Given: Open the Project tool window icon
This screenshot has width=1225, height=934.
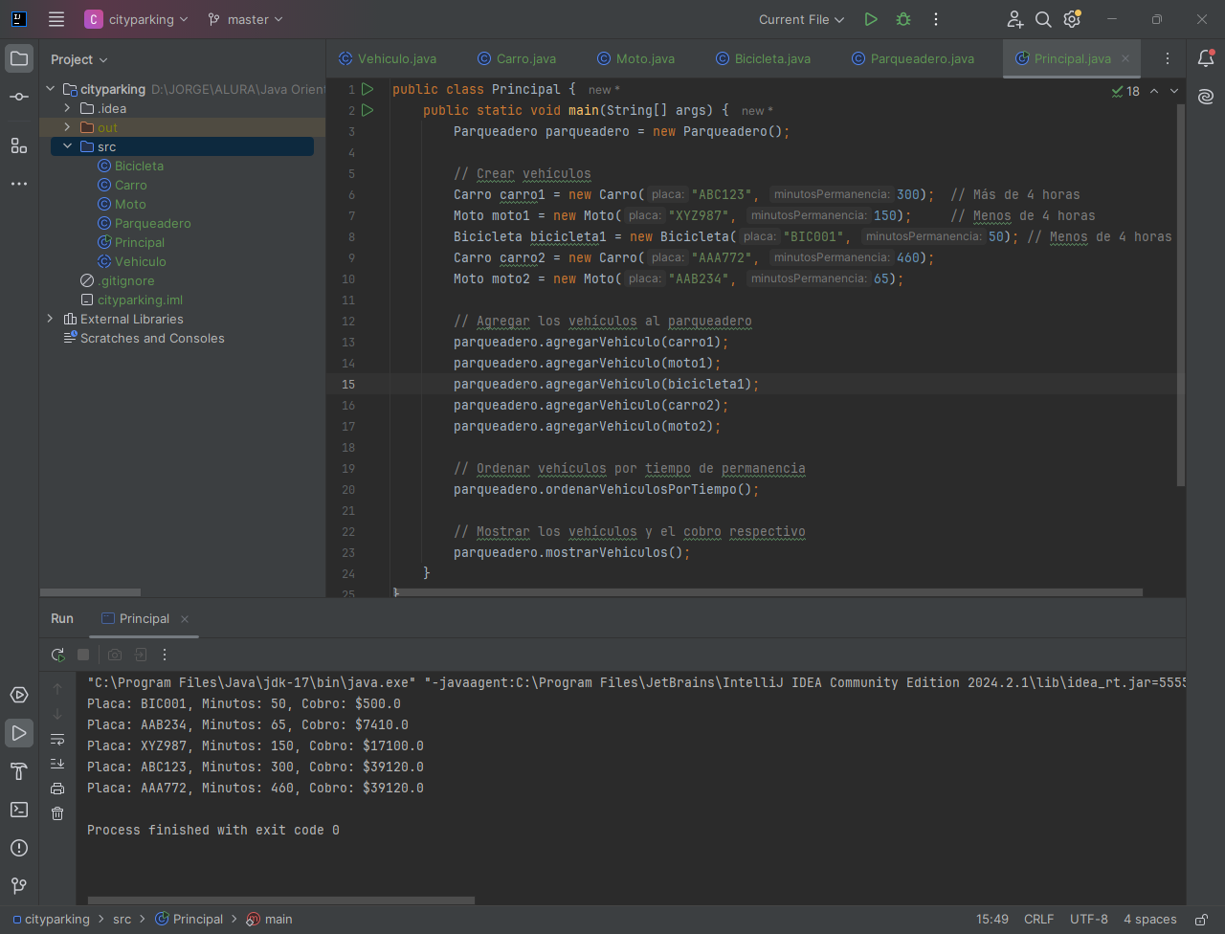Looking at the screenshot, I should tap(19, 58).
